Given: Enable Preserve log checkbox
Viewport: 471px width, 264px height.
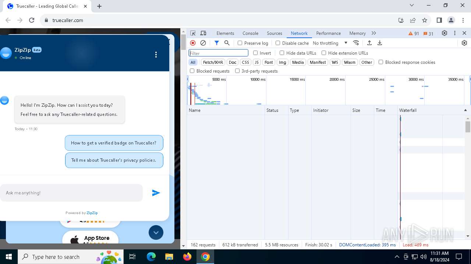Looking at the screenshot, I should pyautogui.click(x=240, y=43).
